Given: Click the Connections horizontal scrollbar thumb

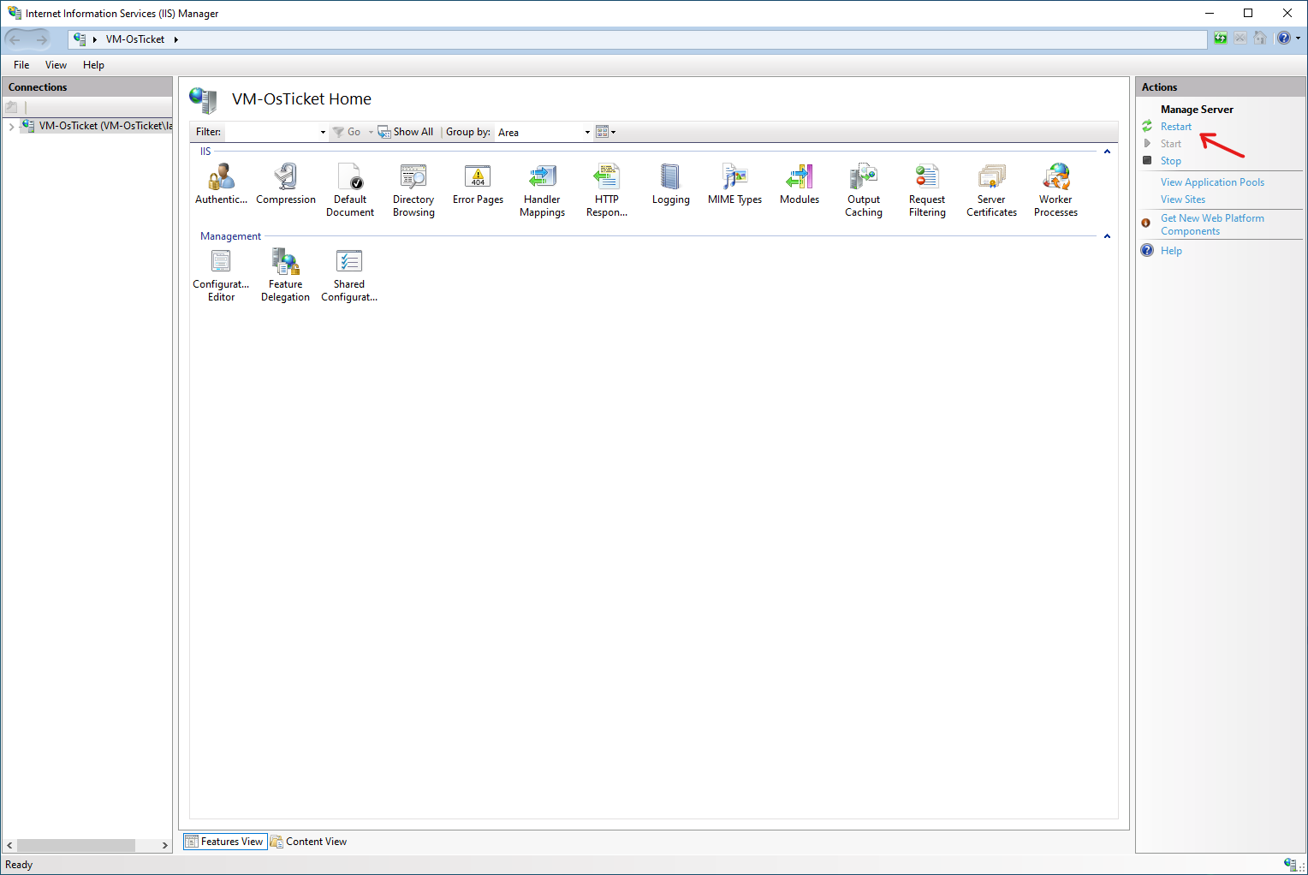Looking at the screenshot, I should [76, 845].
